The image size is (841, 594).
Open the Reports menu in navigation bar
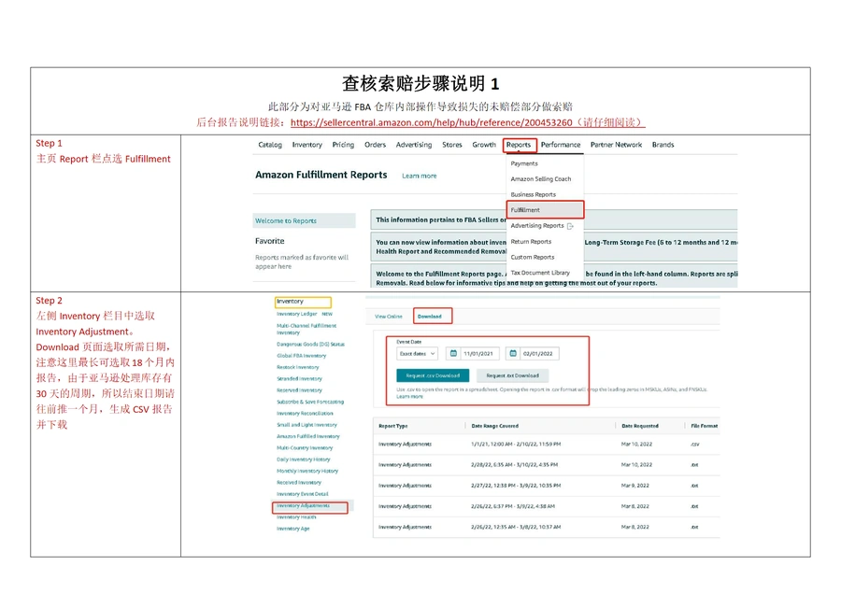[x=519, y=145]
